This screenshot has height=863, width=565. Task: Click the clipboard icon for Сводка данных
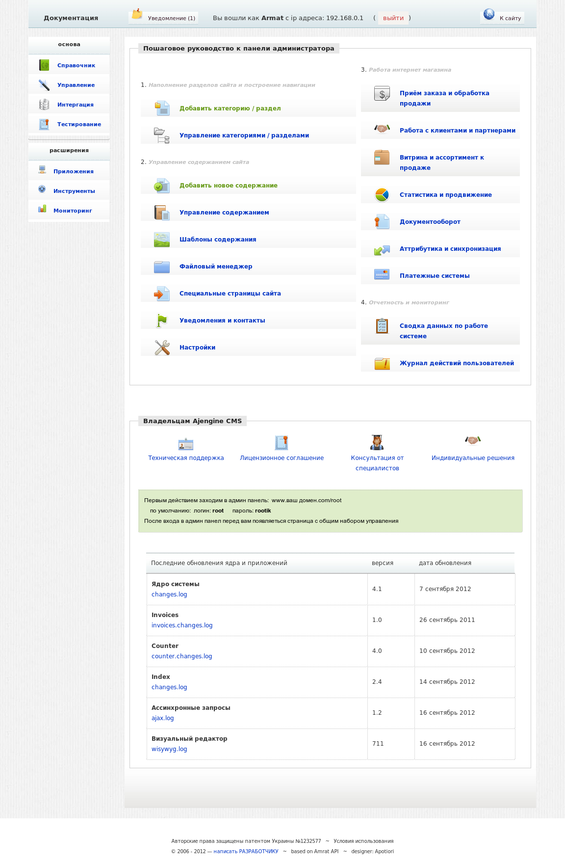[382, 326]
